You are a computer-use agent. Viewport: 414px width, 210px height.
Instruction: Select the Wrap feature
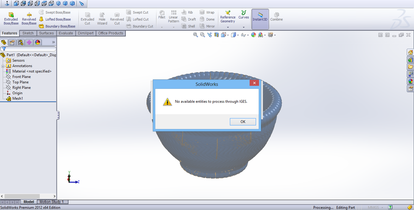(x=207, y=12)
